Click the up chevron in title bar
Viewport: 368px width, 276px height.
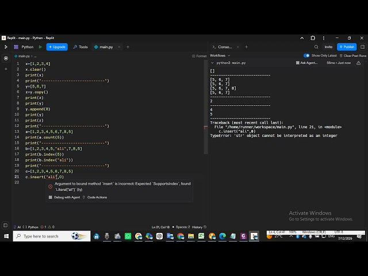pyautogui.click(x=302, y=38)
